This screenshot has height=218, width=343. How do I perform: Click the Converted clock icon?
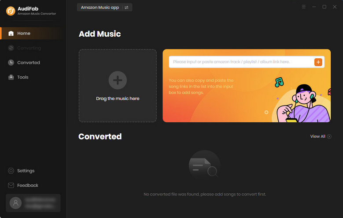[x=11, y=63]
